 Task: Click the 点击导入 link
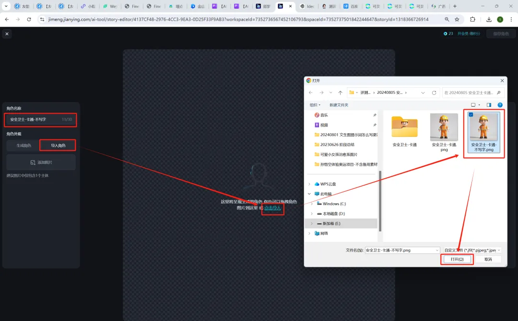pyautogui.click(x=272, y=208)
